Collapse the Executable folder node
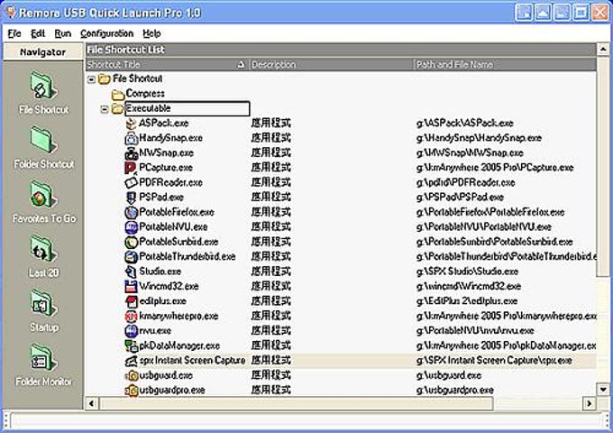 104,109
